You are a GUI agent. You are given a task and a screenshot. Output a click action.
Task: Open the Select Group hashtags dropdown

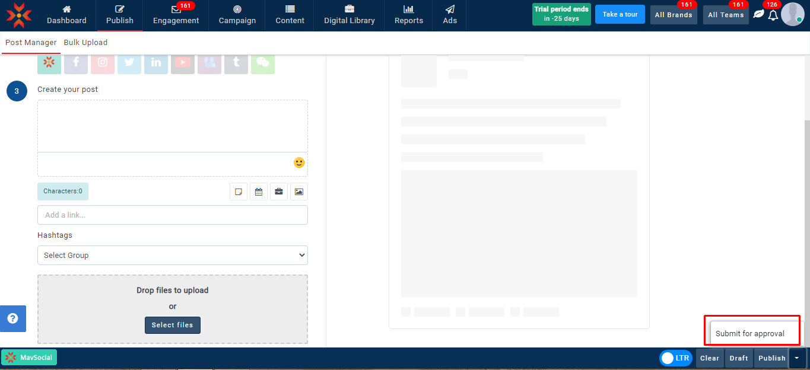[173, 256]
